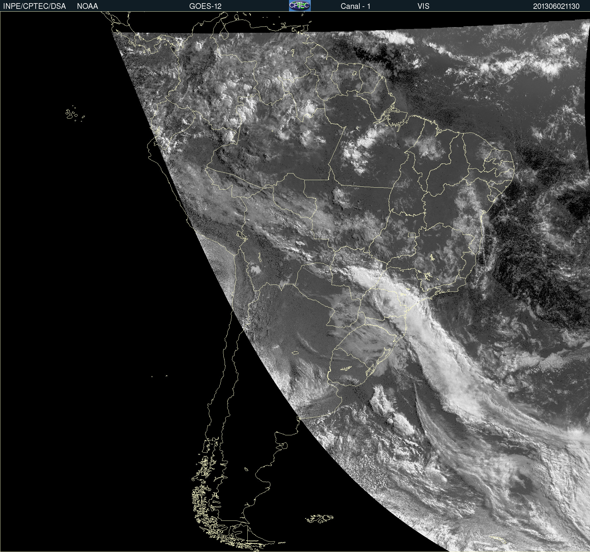The width and height of the screenshot is (590, 552).
Task: Click the Canal - 1 label
Action: [356, 6]
